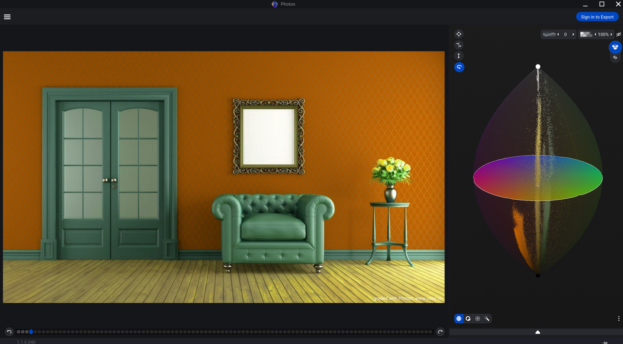Image resolution: width=623 pixels, height=344 pixels.
Task: Increase the smoothing value with the right arrow
Action: 573,34
